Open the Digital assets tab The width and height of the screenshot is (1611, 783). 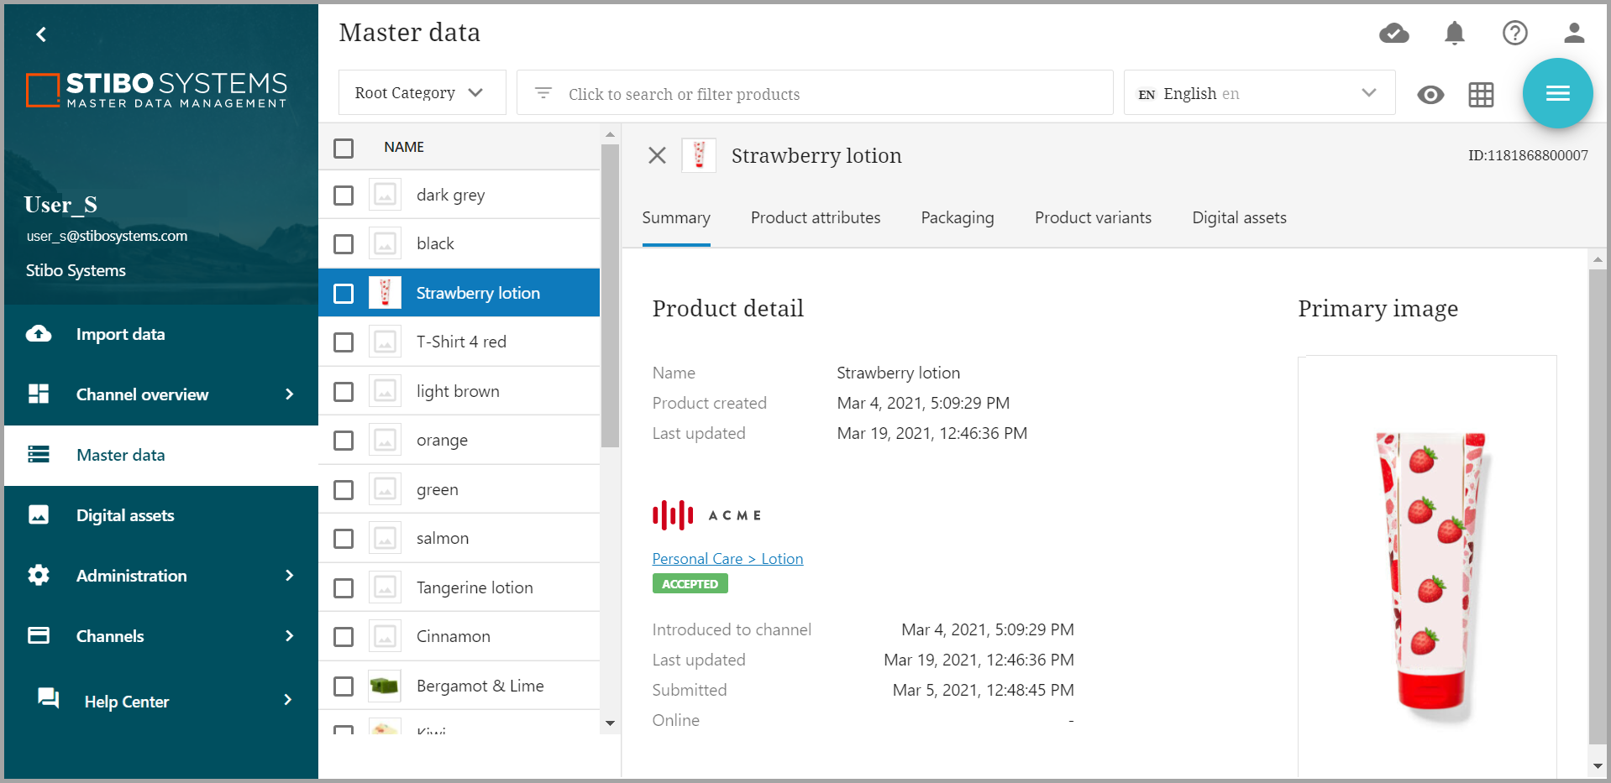click(1239, 218)
